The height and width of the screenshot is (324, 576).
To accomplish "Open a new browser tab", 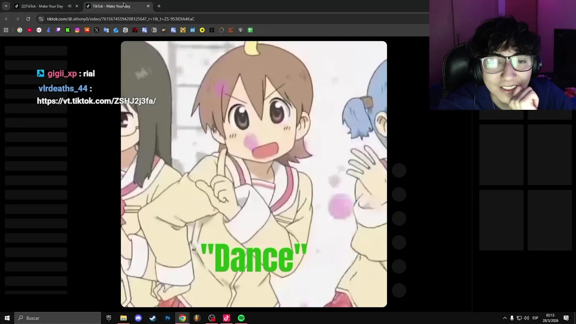I will pos(159,6).
